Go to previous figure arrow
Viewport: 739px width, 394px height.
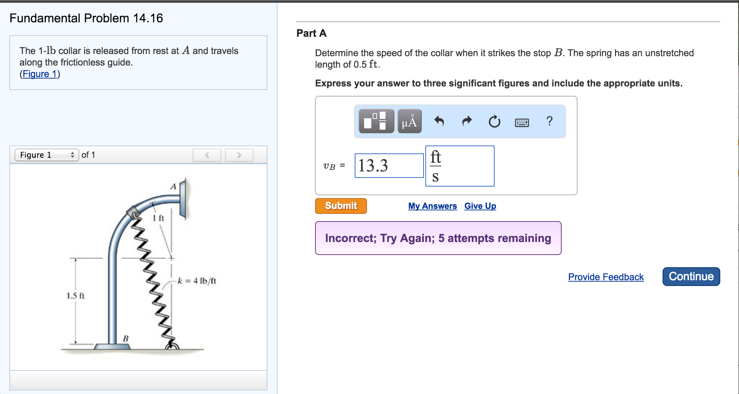coord(207,155)
